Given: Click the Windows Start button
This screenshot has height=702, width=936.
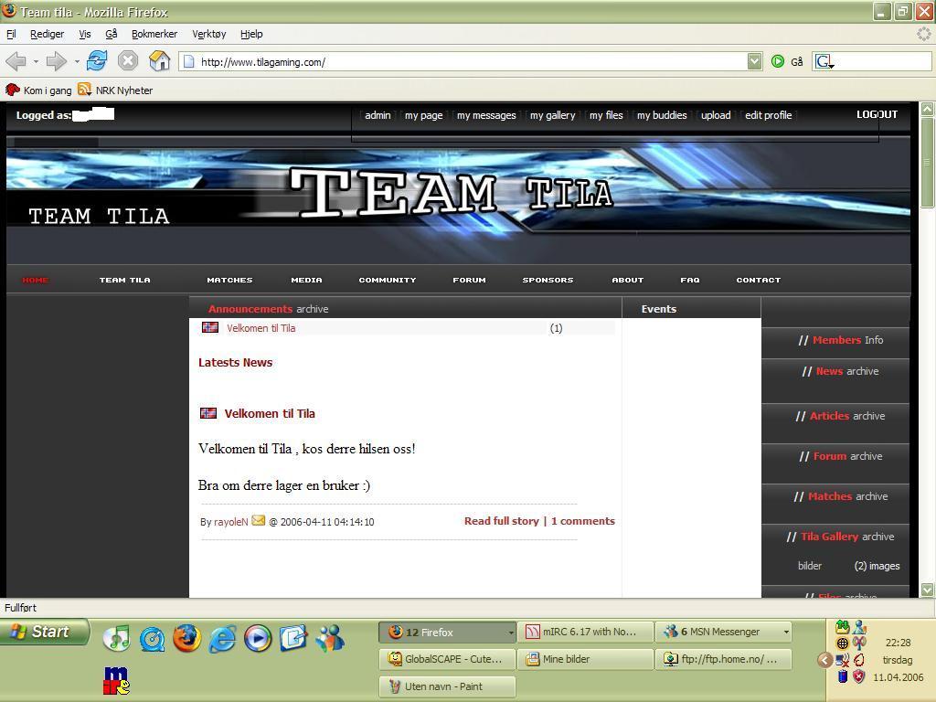Looking at the screenshot, I should tap(45, 632).
